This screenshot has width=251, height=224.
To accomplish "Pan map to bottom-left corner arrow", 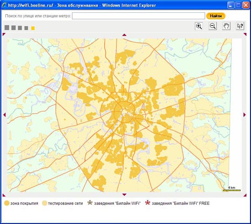I will click(x=4, y=195).
